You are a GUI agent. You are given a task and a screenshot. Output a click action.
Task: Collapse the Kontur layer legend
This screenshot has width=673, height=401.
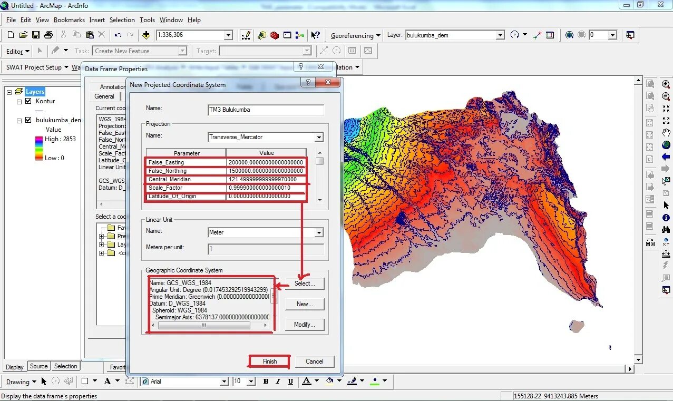tap(19, 101)
